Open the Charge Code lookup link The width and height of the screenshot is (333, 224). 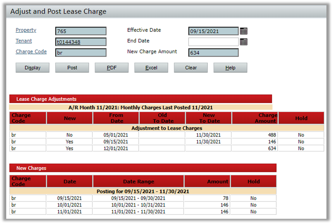click(31, 51)
